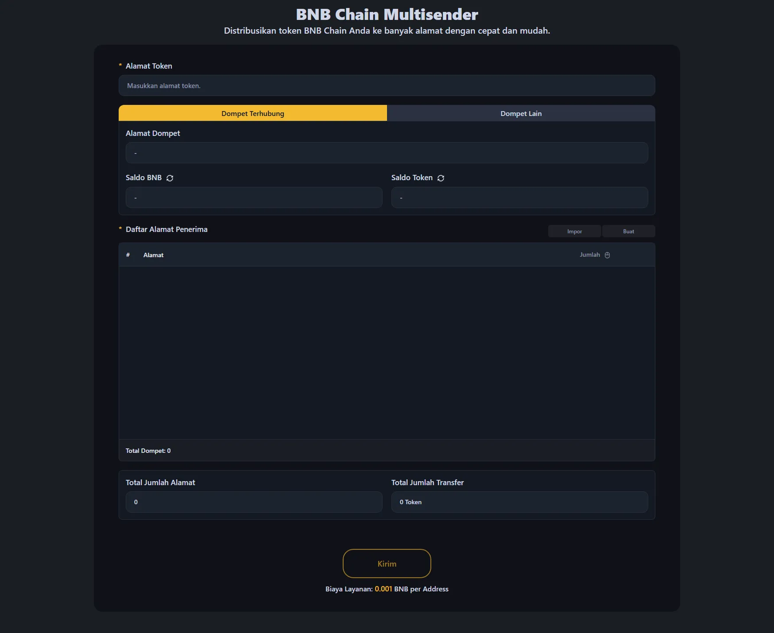Click the # column header

[x=128, y=255]
